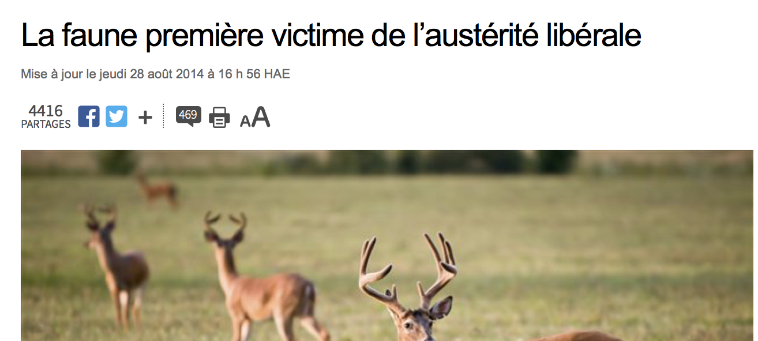The image size is (758, 341).
Task: Click the number 469 inside comment bubble
Action: (188, 115)
